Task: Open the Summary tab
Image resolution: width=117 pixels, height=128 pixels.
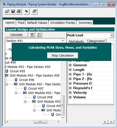Action: 85,23
